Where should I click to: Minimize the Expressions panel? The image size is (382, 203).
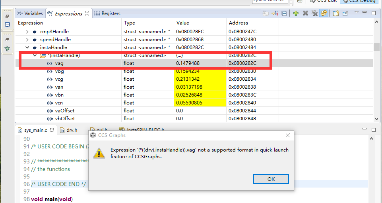(x=365, y=12)
